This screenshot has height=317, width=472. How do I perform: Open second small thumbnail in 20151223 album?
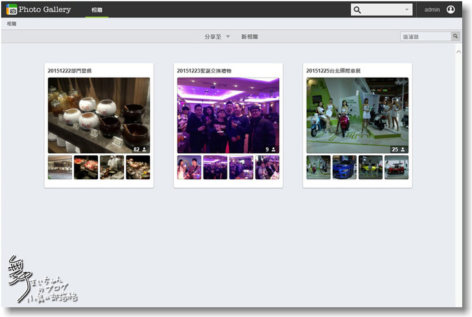pyautogui.click(x=215, y=168)
